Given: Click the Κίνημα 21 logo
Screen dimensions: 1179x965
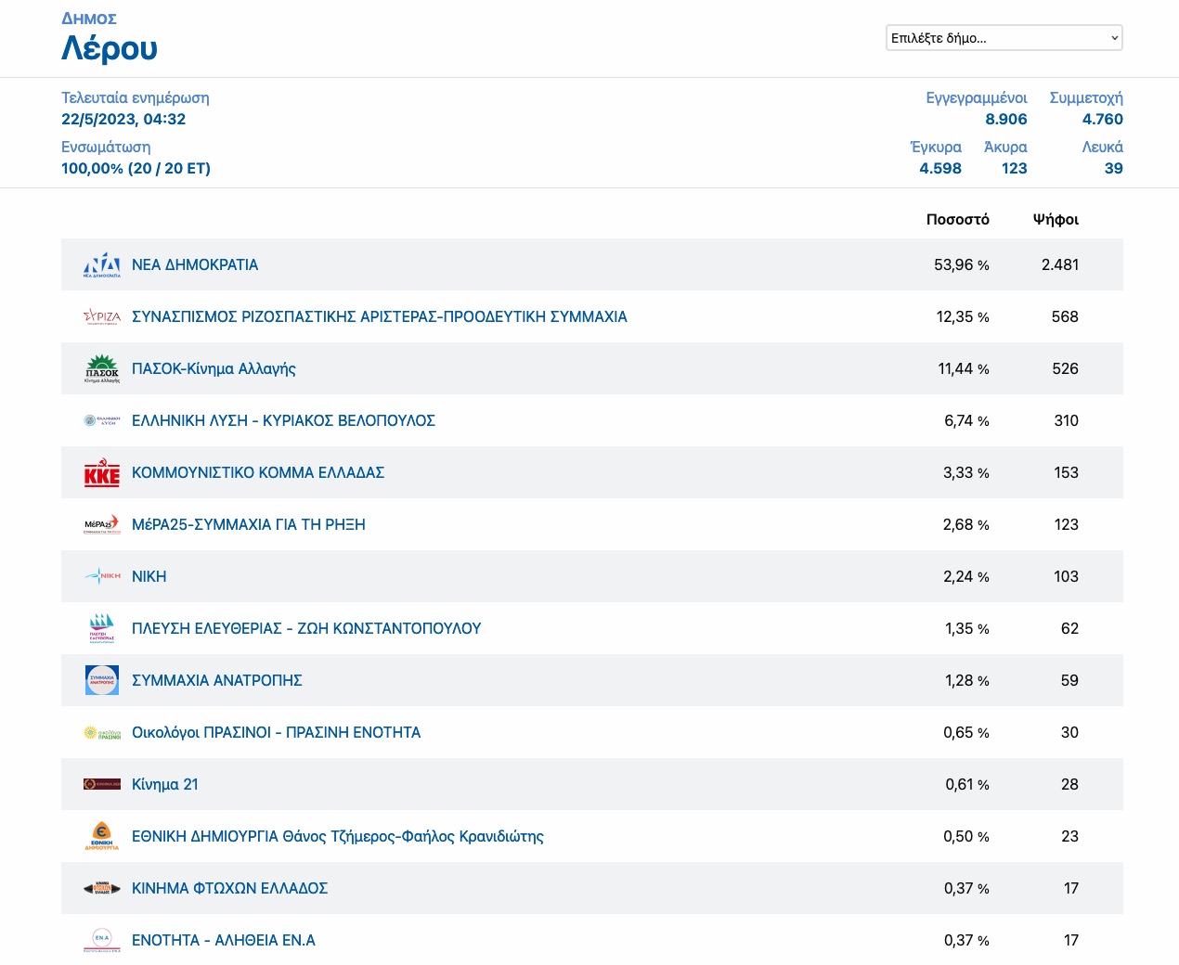Looking at the screenshot, I should pyautogui.click(x=102, y=784).
